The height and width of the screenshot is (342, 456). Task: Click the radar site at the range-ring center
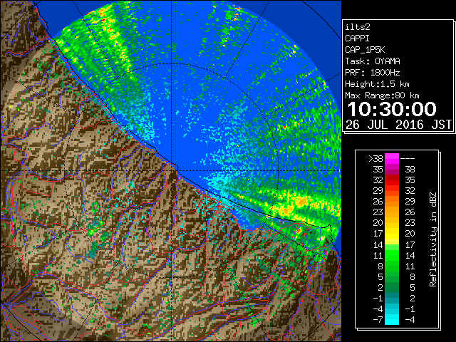172,170
